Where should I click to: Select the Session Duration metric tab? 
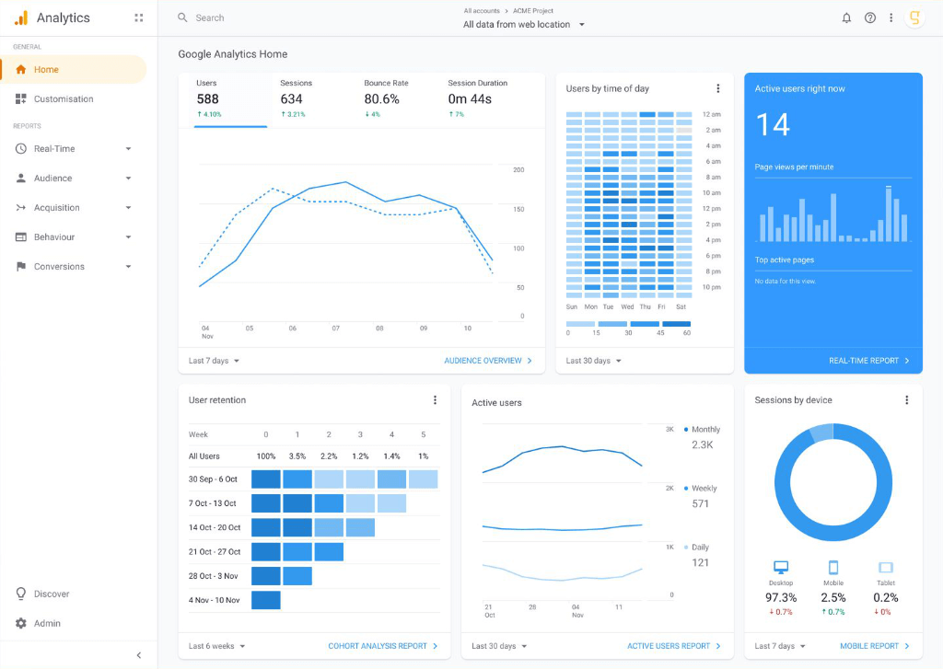click(x=477, y=98)
